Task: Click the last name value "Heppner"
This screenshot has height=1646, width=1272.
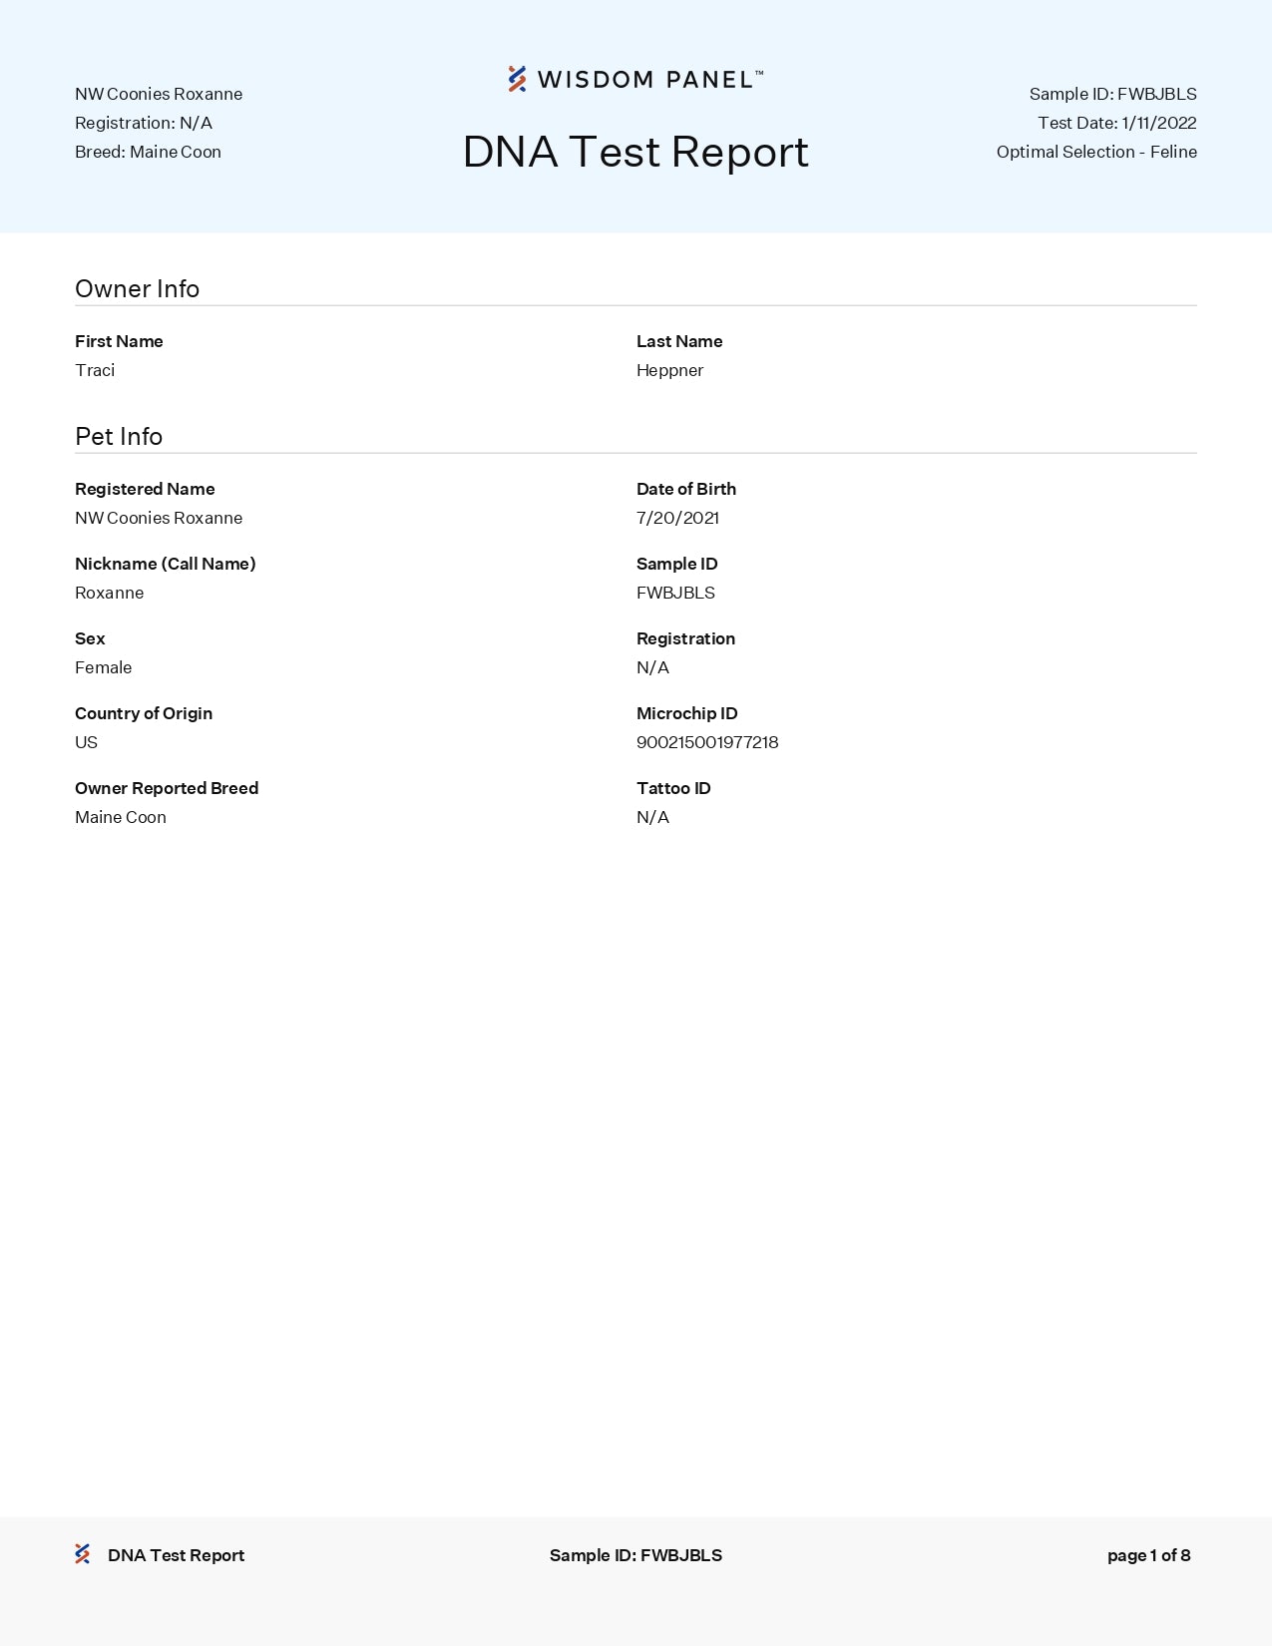Action: [x=669, y=370]
